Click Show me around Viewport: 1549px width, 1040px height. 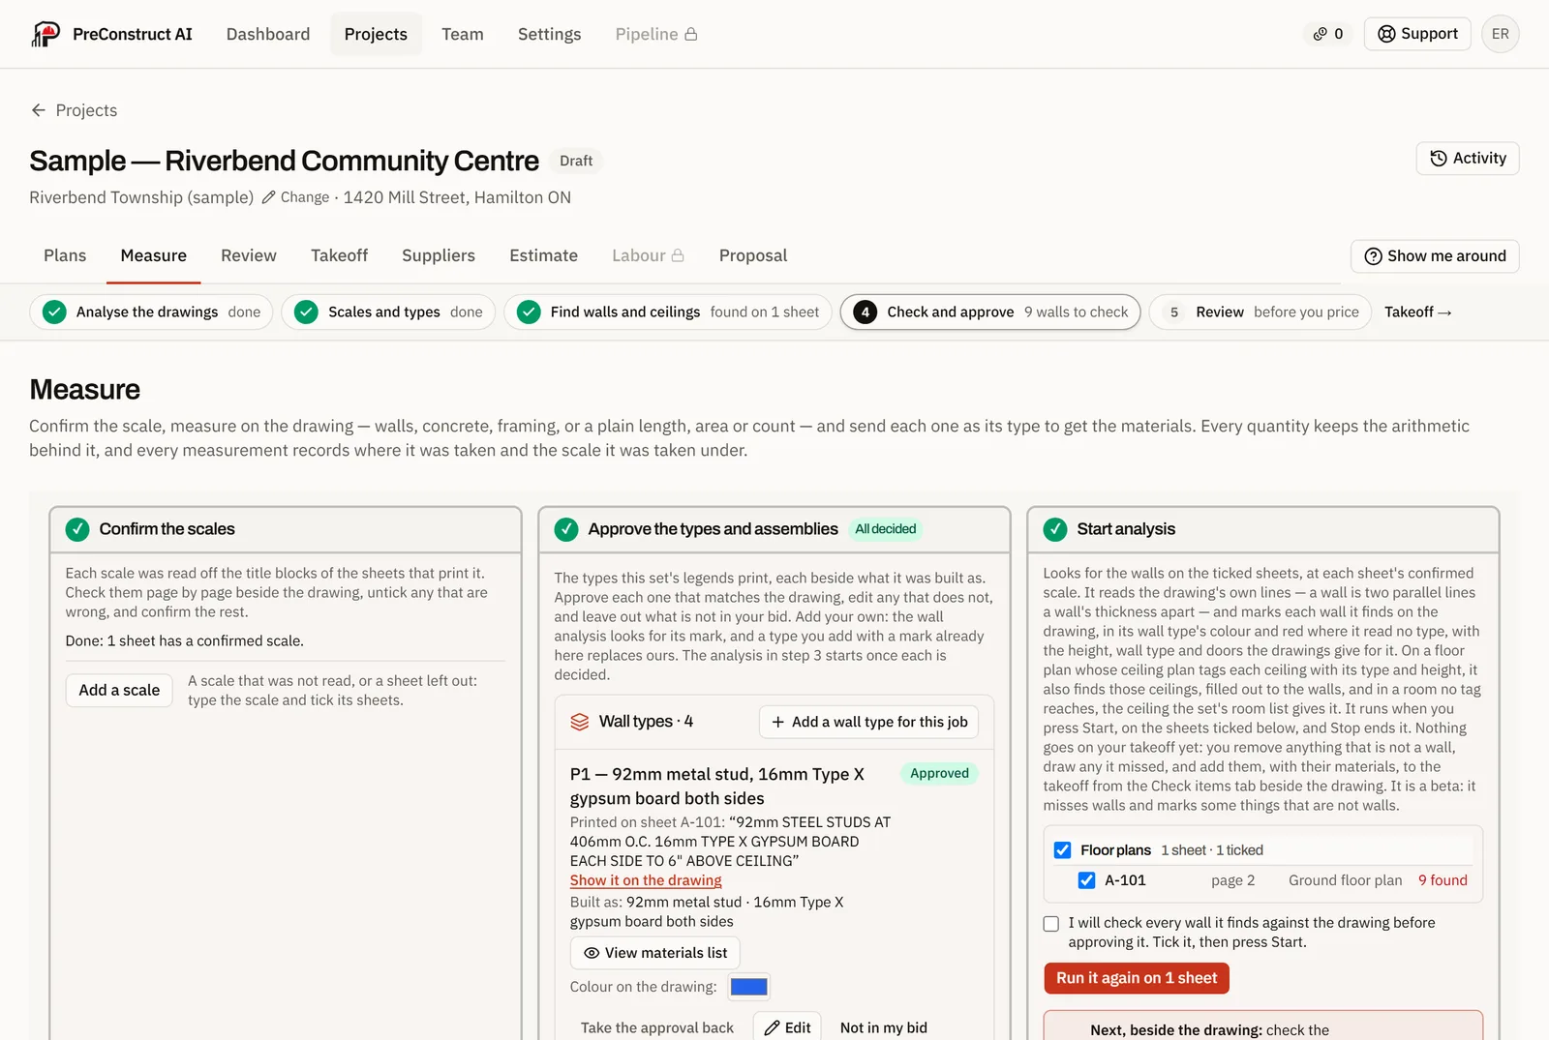tap(1435, 256)
